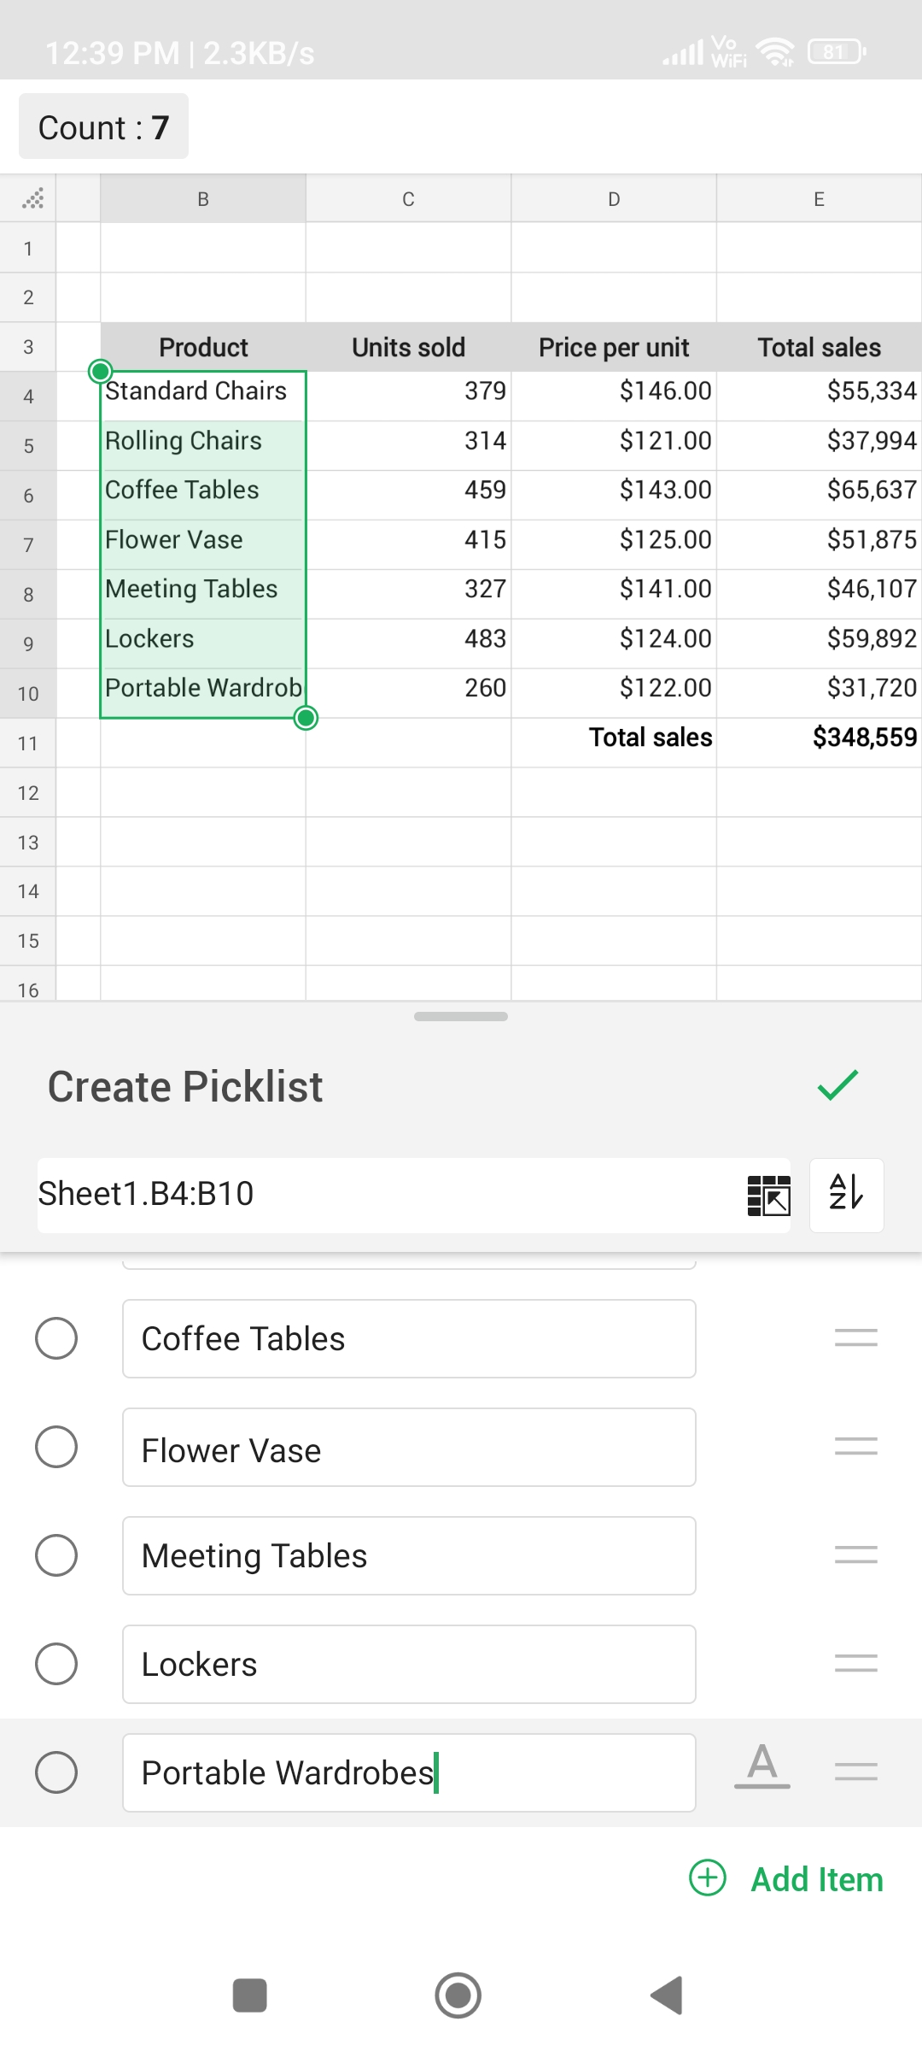Select the Lockers radio button
This screenshot has width=922, height=2051.
(56, 1664)
